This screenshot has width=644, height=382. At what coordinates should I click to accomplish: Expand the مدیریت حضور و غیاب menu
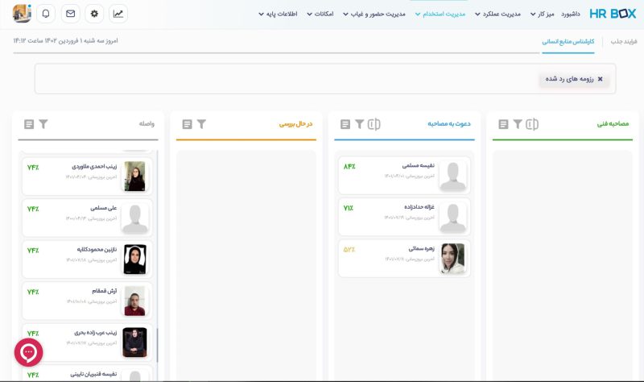coord(374,14)
